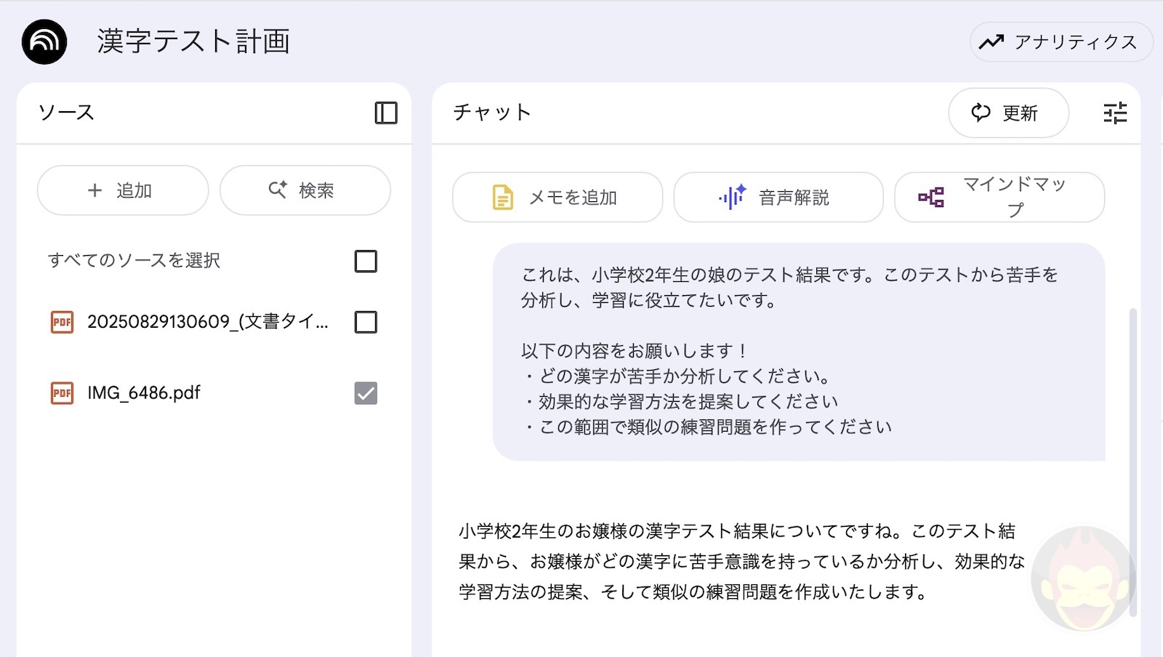Open 音声解説 to generate an audio overview
The height and width of the screenshot is (657, 1163).
pyautogui.click(x=778, y=197)
